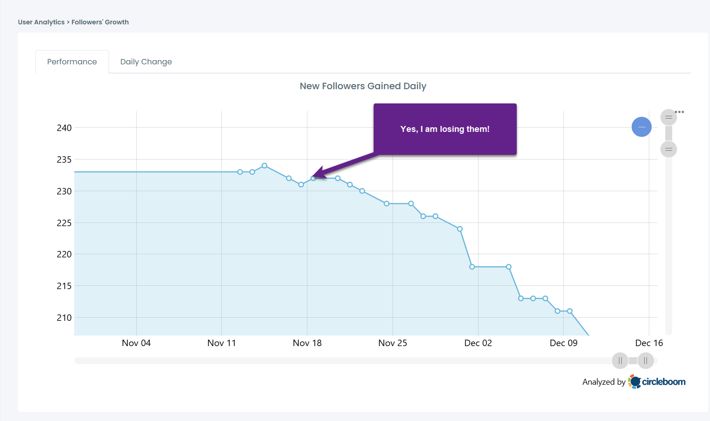Screen dimensions: 710x421
Task: Click the blue minus zoom-out icon
Action: click(641, 127)
